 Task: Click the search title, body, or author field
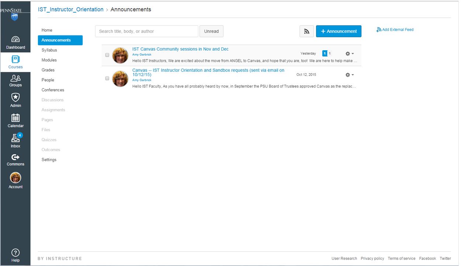pos(147,31)
